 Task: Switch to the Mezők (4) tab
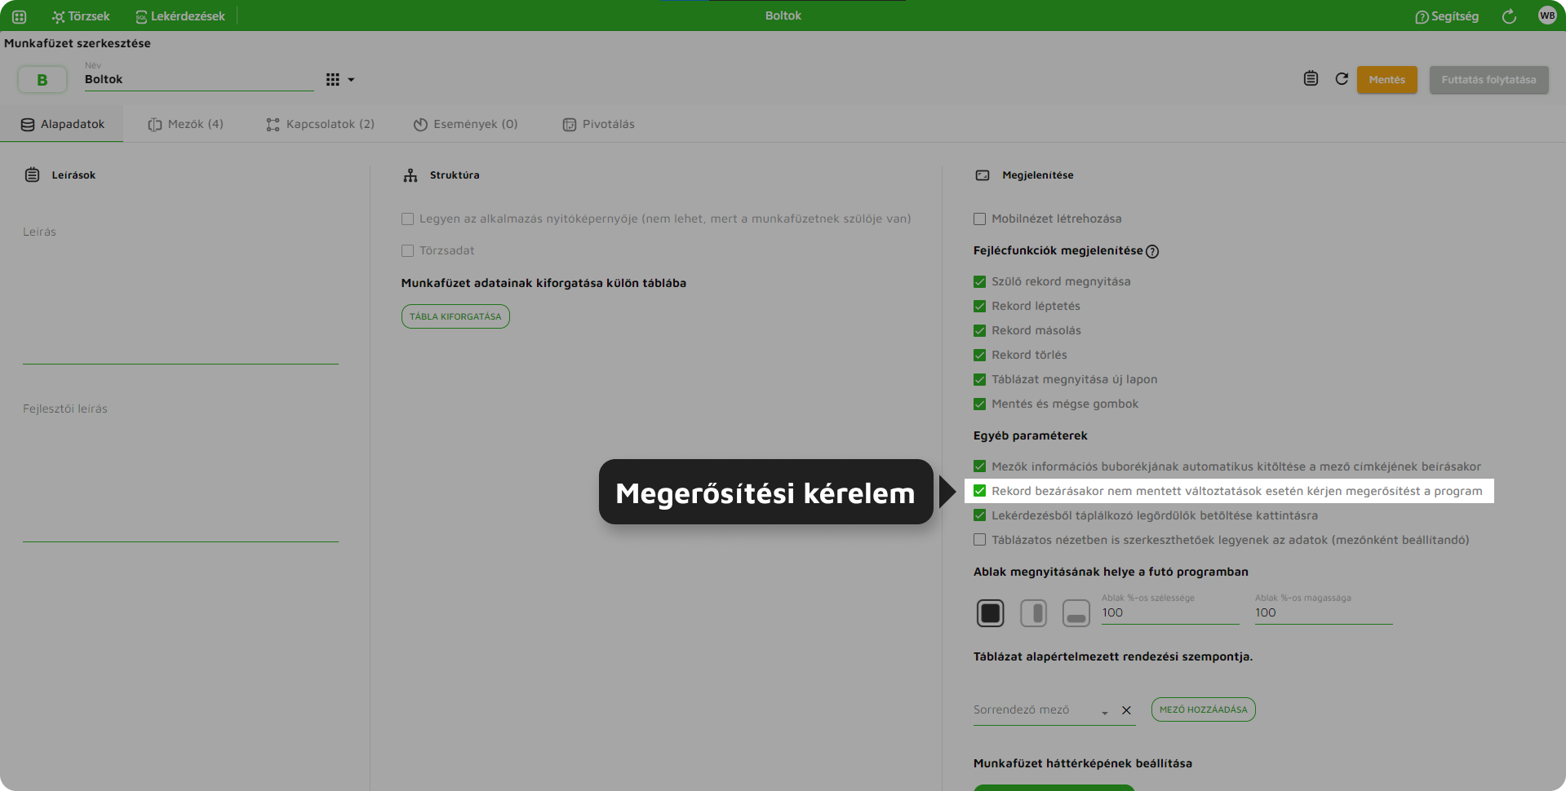click(x=185, y=124)
